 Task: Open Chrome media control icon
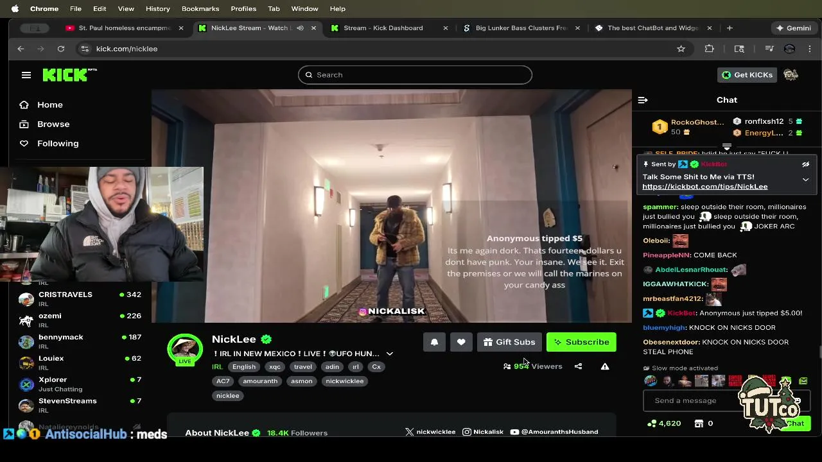click(769, 49)
